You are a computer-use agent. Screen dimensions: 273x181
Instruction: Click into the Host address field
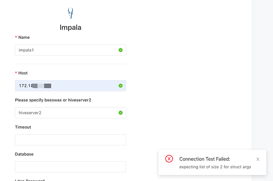[x=70, y=86]
